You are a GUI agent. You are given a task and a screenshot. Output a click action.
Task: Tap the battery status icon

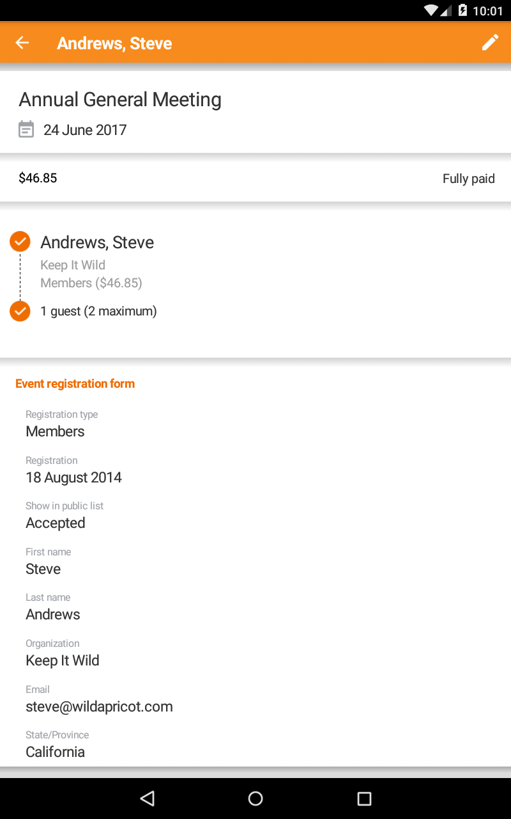tap(461, 11)
